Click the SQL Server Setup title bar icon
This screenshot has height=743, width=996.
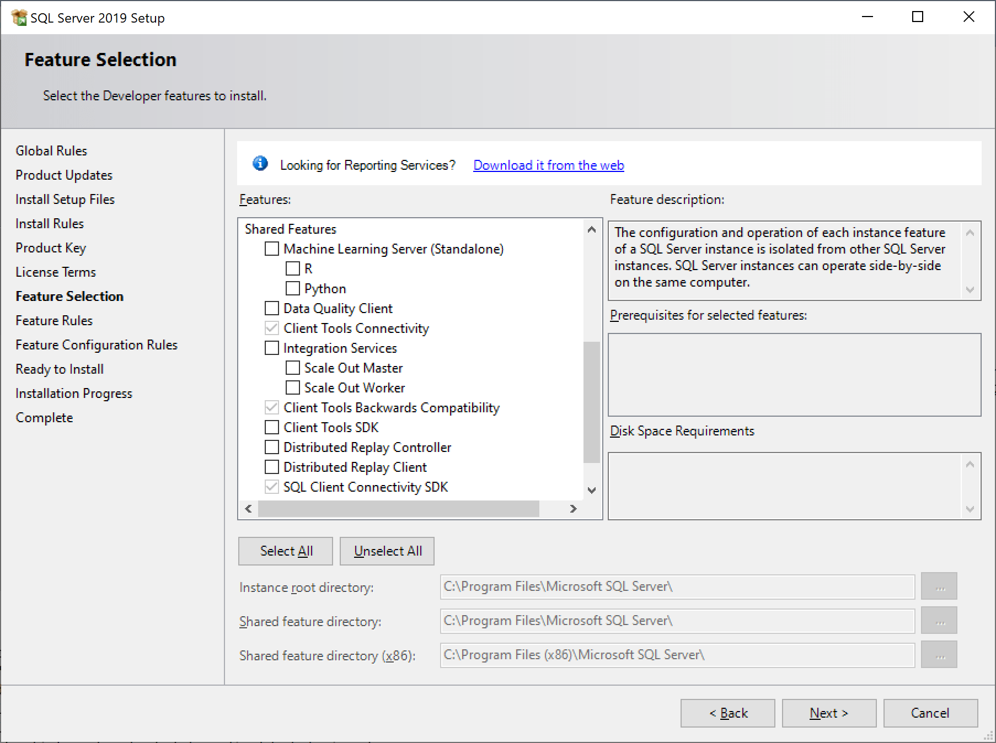(x=19, y=18)
